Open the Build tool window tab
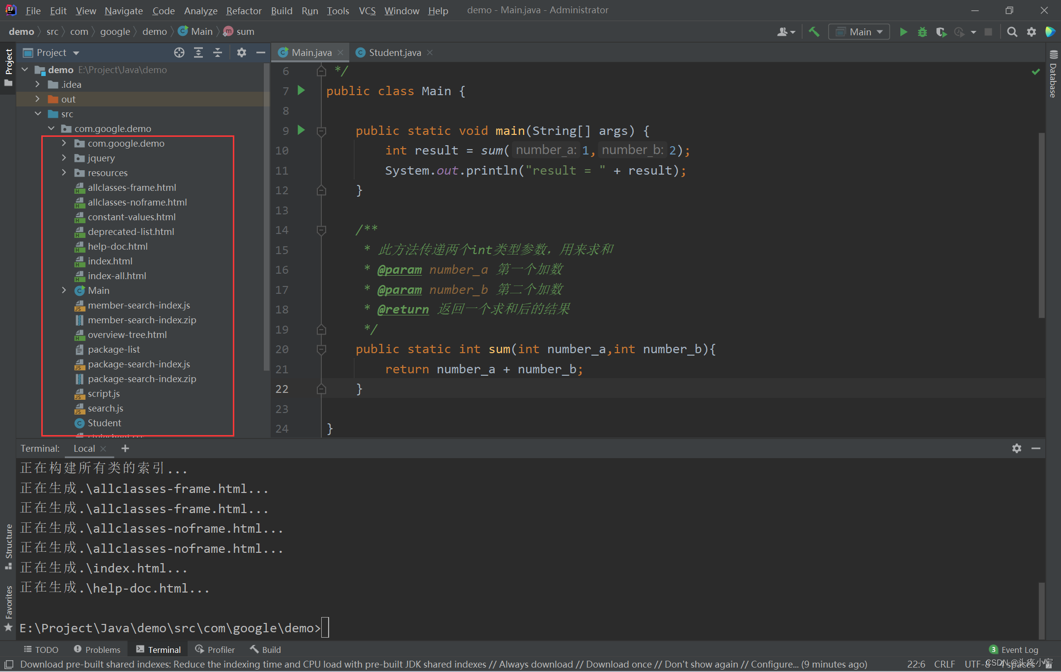The width and height of the screenshot is (1061, 672). [x=266, y=649]
